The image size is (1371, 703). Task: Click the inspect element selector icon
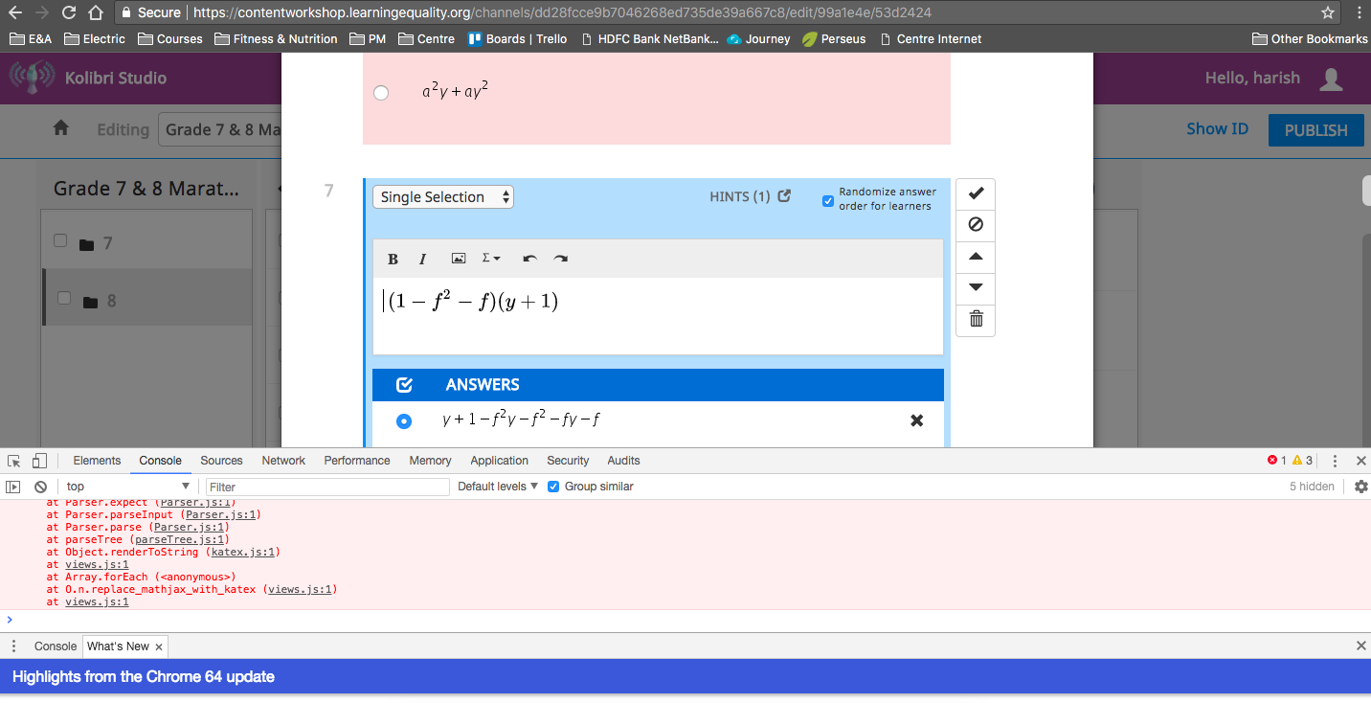pyautogui.click(x=14, y=461)
